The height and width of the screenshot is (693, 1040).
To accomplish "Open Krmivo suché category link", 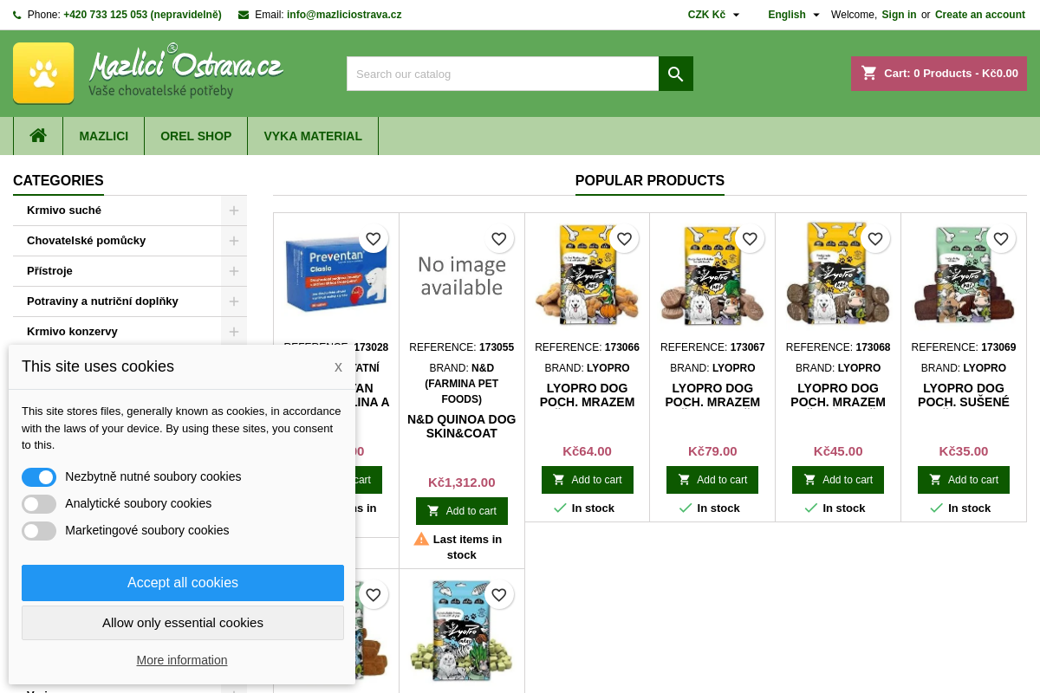I will [64, 210].
